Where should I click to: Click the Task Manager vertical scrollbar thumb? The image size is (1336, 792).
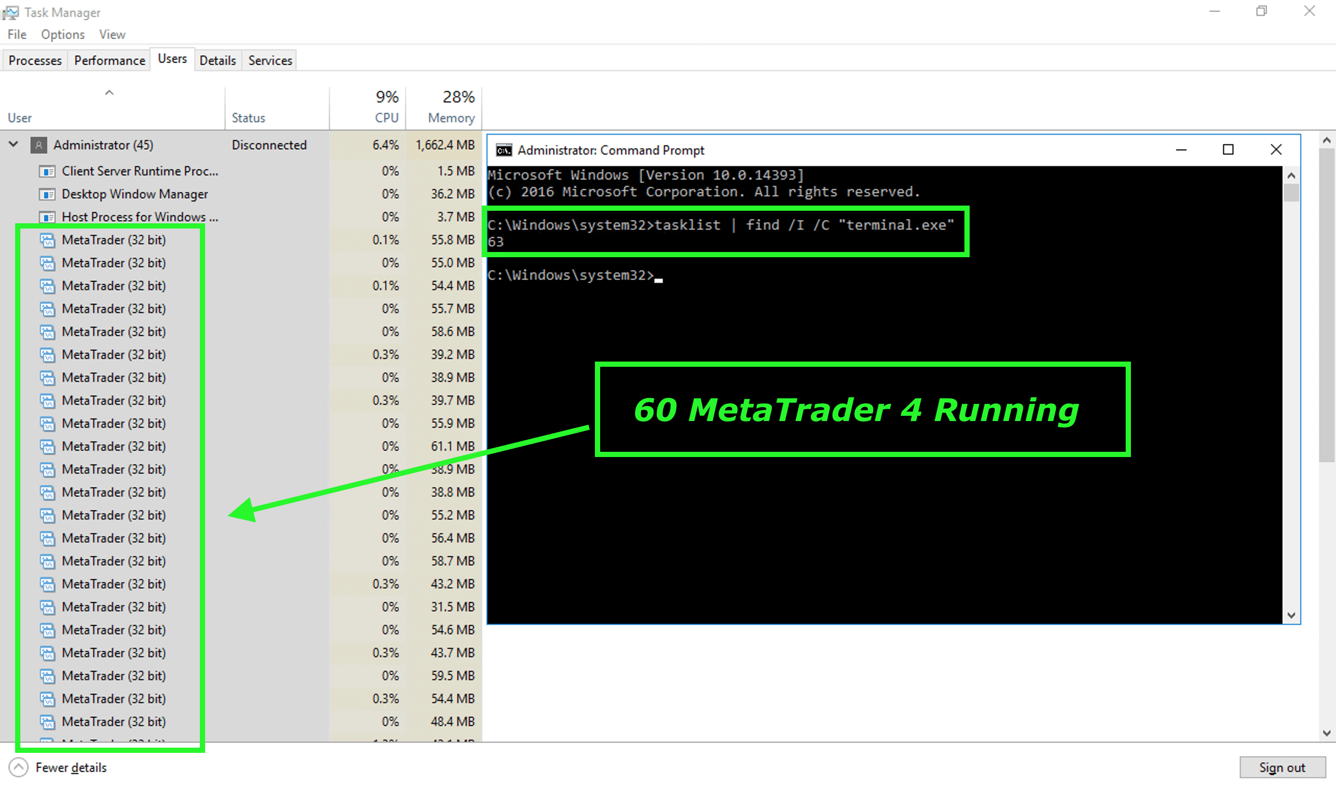1327,306
